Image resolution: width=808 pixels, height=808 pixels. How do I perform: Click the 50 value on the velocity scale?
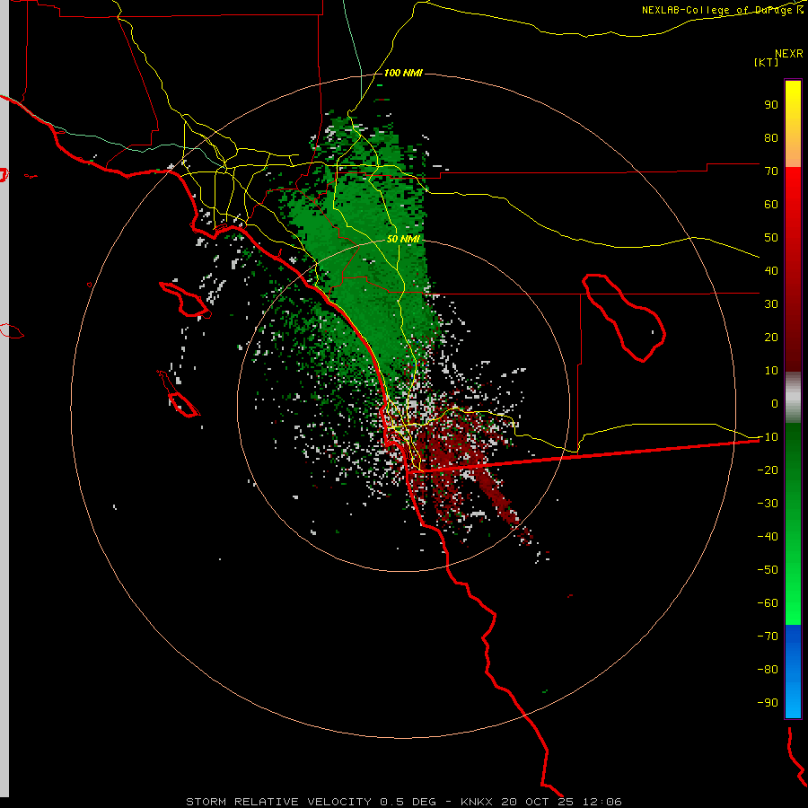click(771, 238)
